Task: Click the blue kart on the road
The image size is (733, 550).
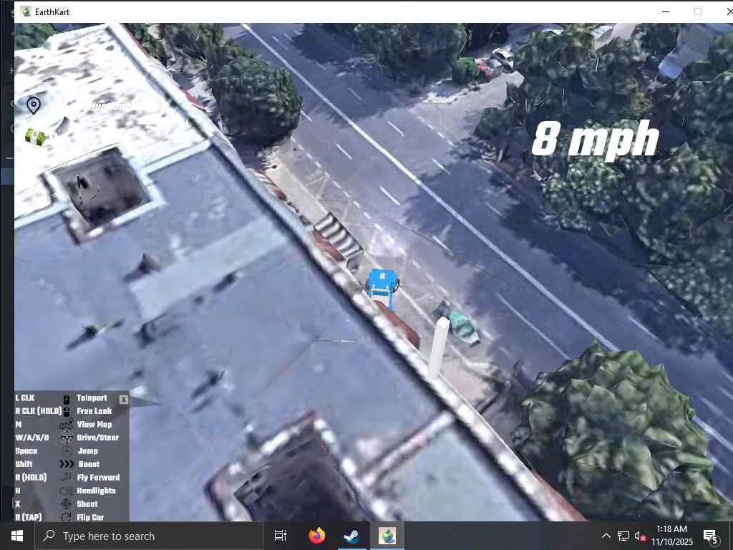Action: pyautogui.click(x=382, y=289)
